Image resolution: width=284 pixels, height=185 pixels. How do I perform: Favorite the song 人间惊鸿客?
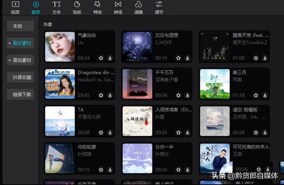[x=178, y=132]
